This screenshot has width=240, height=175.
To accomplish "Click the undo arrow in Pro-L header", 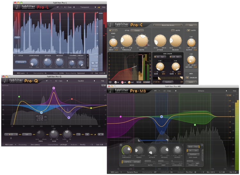I will point(58,7).
